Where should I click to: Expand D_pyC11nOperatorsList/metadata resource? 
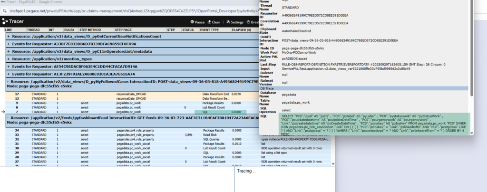pos(9,51)
